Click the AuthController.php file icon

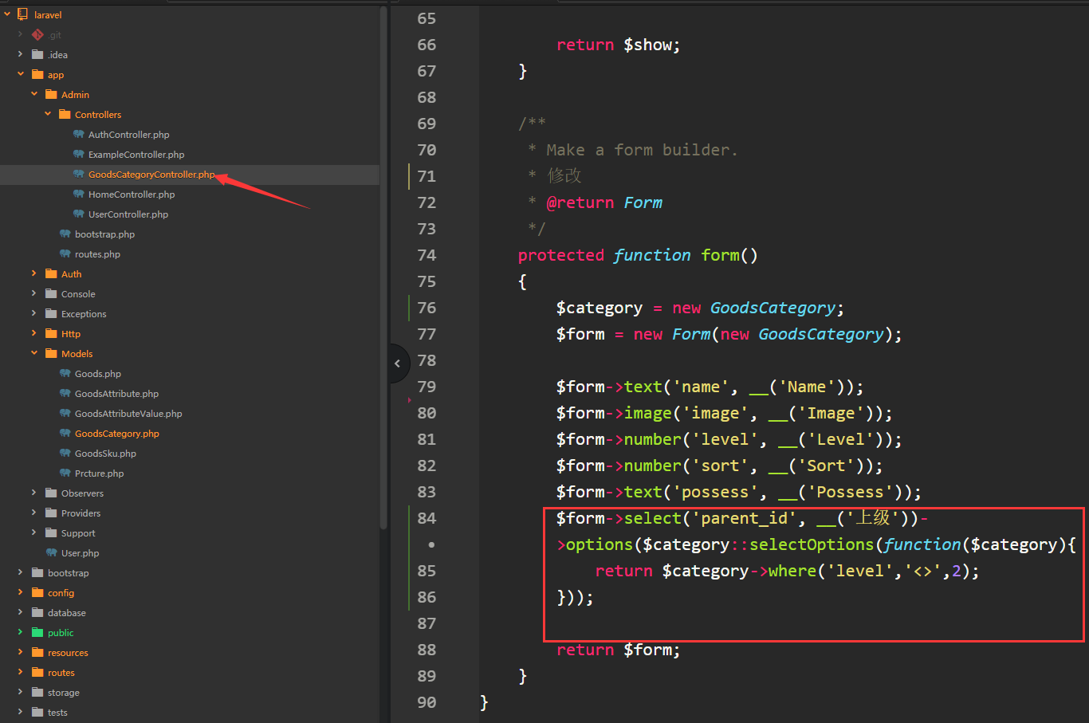(x=78, y=134)
